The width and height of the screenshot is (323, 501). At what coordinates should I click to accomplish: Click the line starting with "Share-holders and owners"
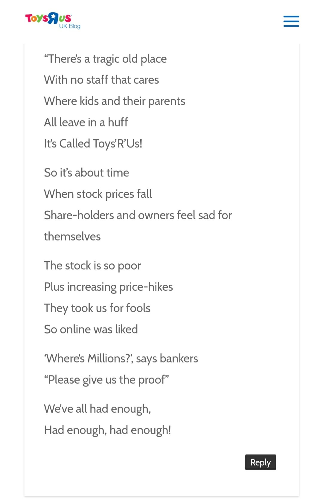(138, 215)
